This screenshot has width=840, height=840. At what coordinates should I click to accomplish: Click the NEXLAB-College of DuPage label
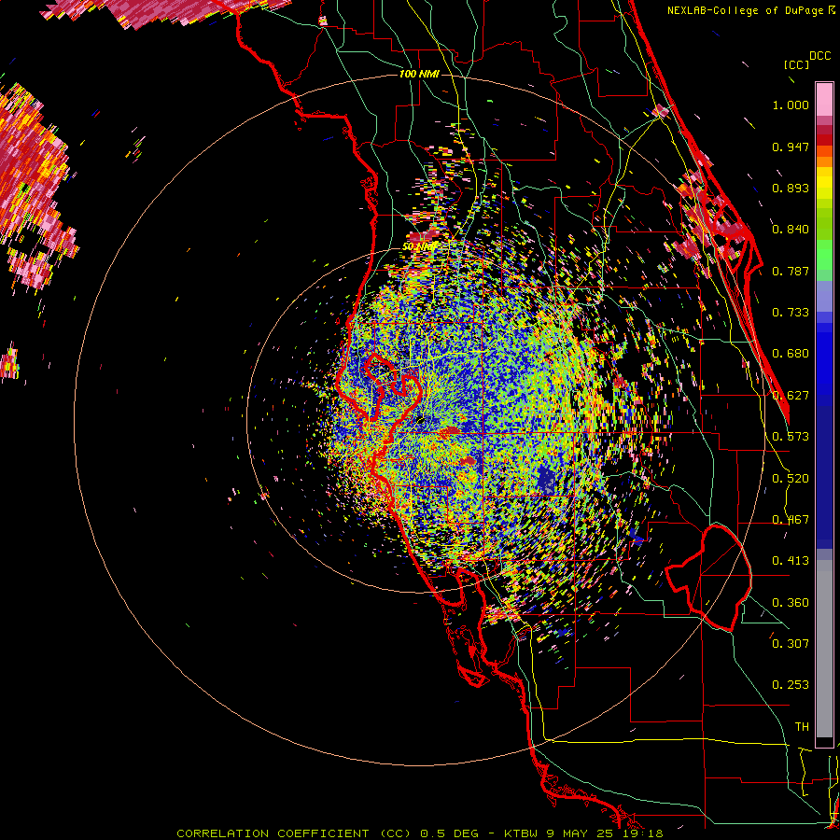tap(745, 10)
